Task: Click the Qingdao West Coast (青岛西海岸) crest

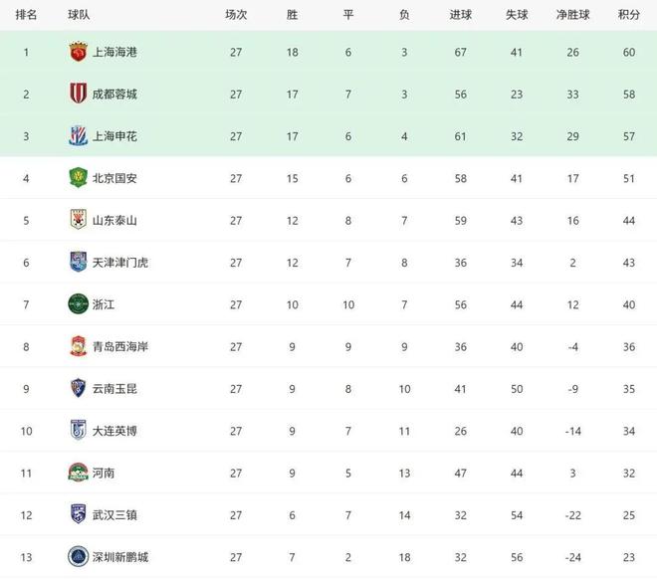Action: coord(78,346)
